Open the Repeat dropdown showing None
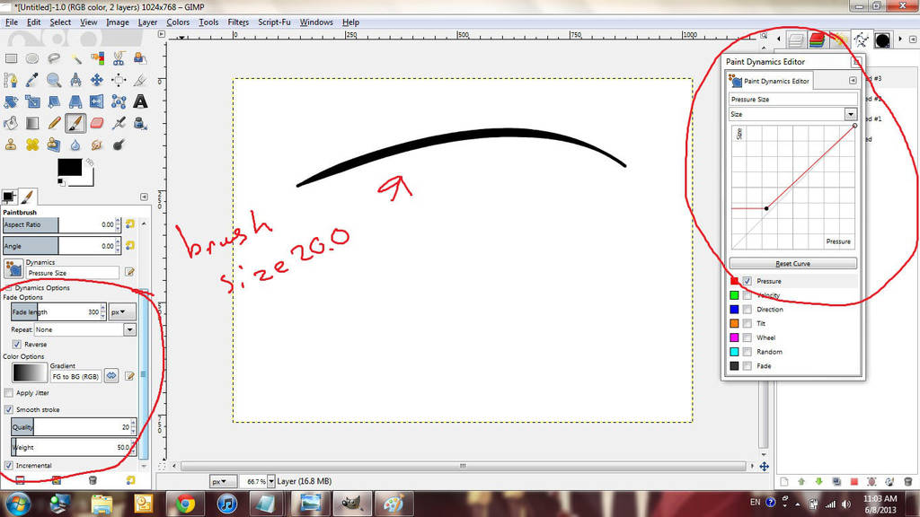 coord(128,329)
